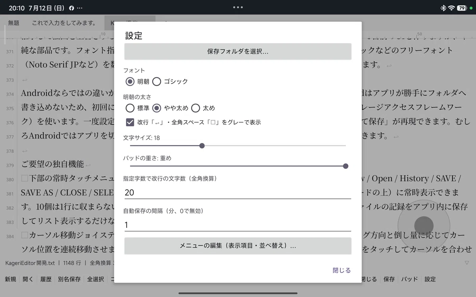Focus the 自動保存の間隔 minutes field

click(x=238, y=225)
